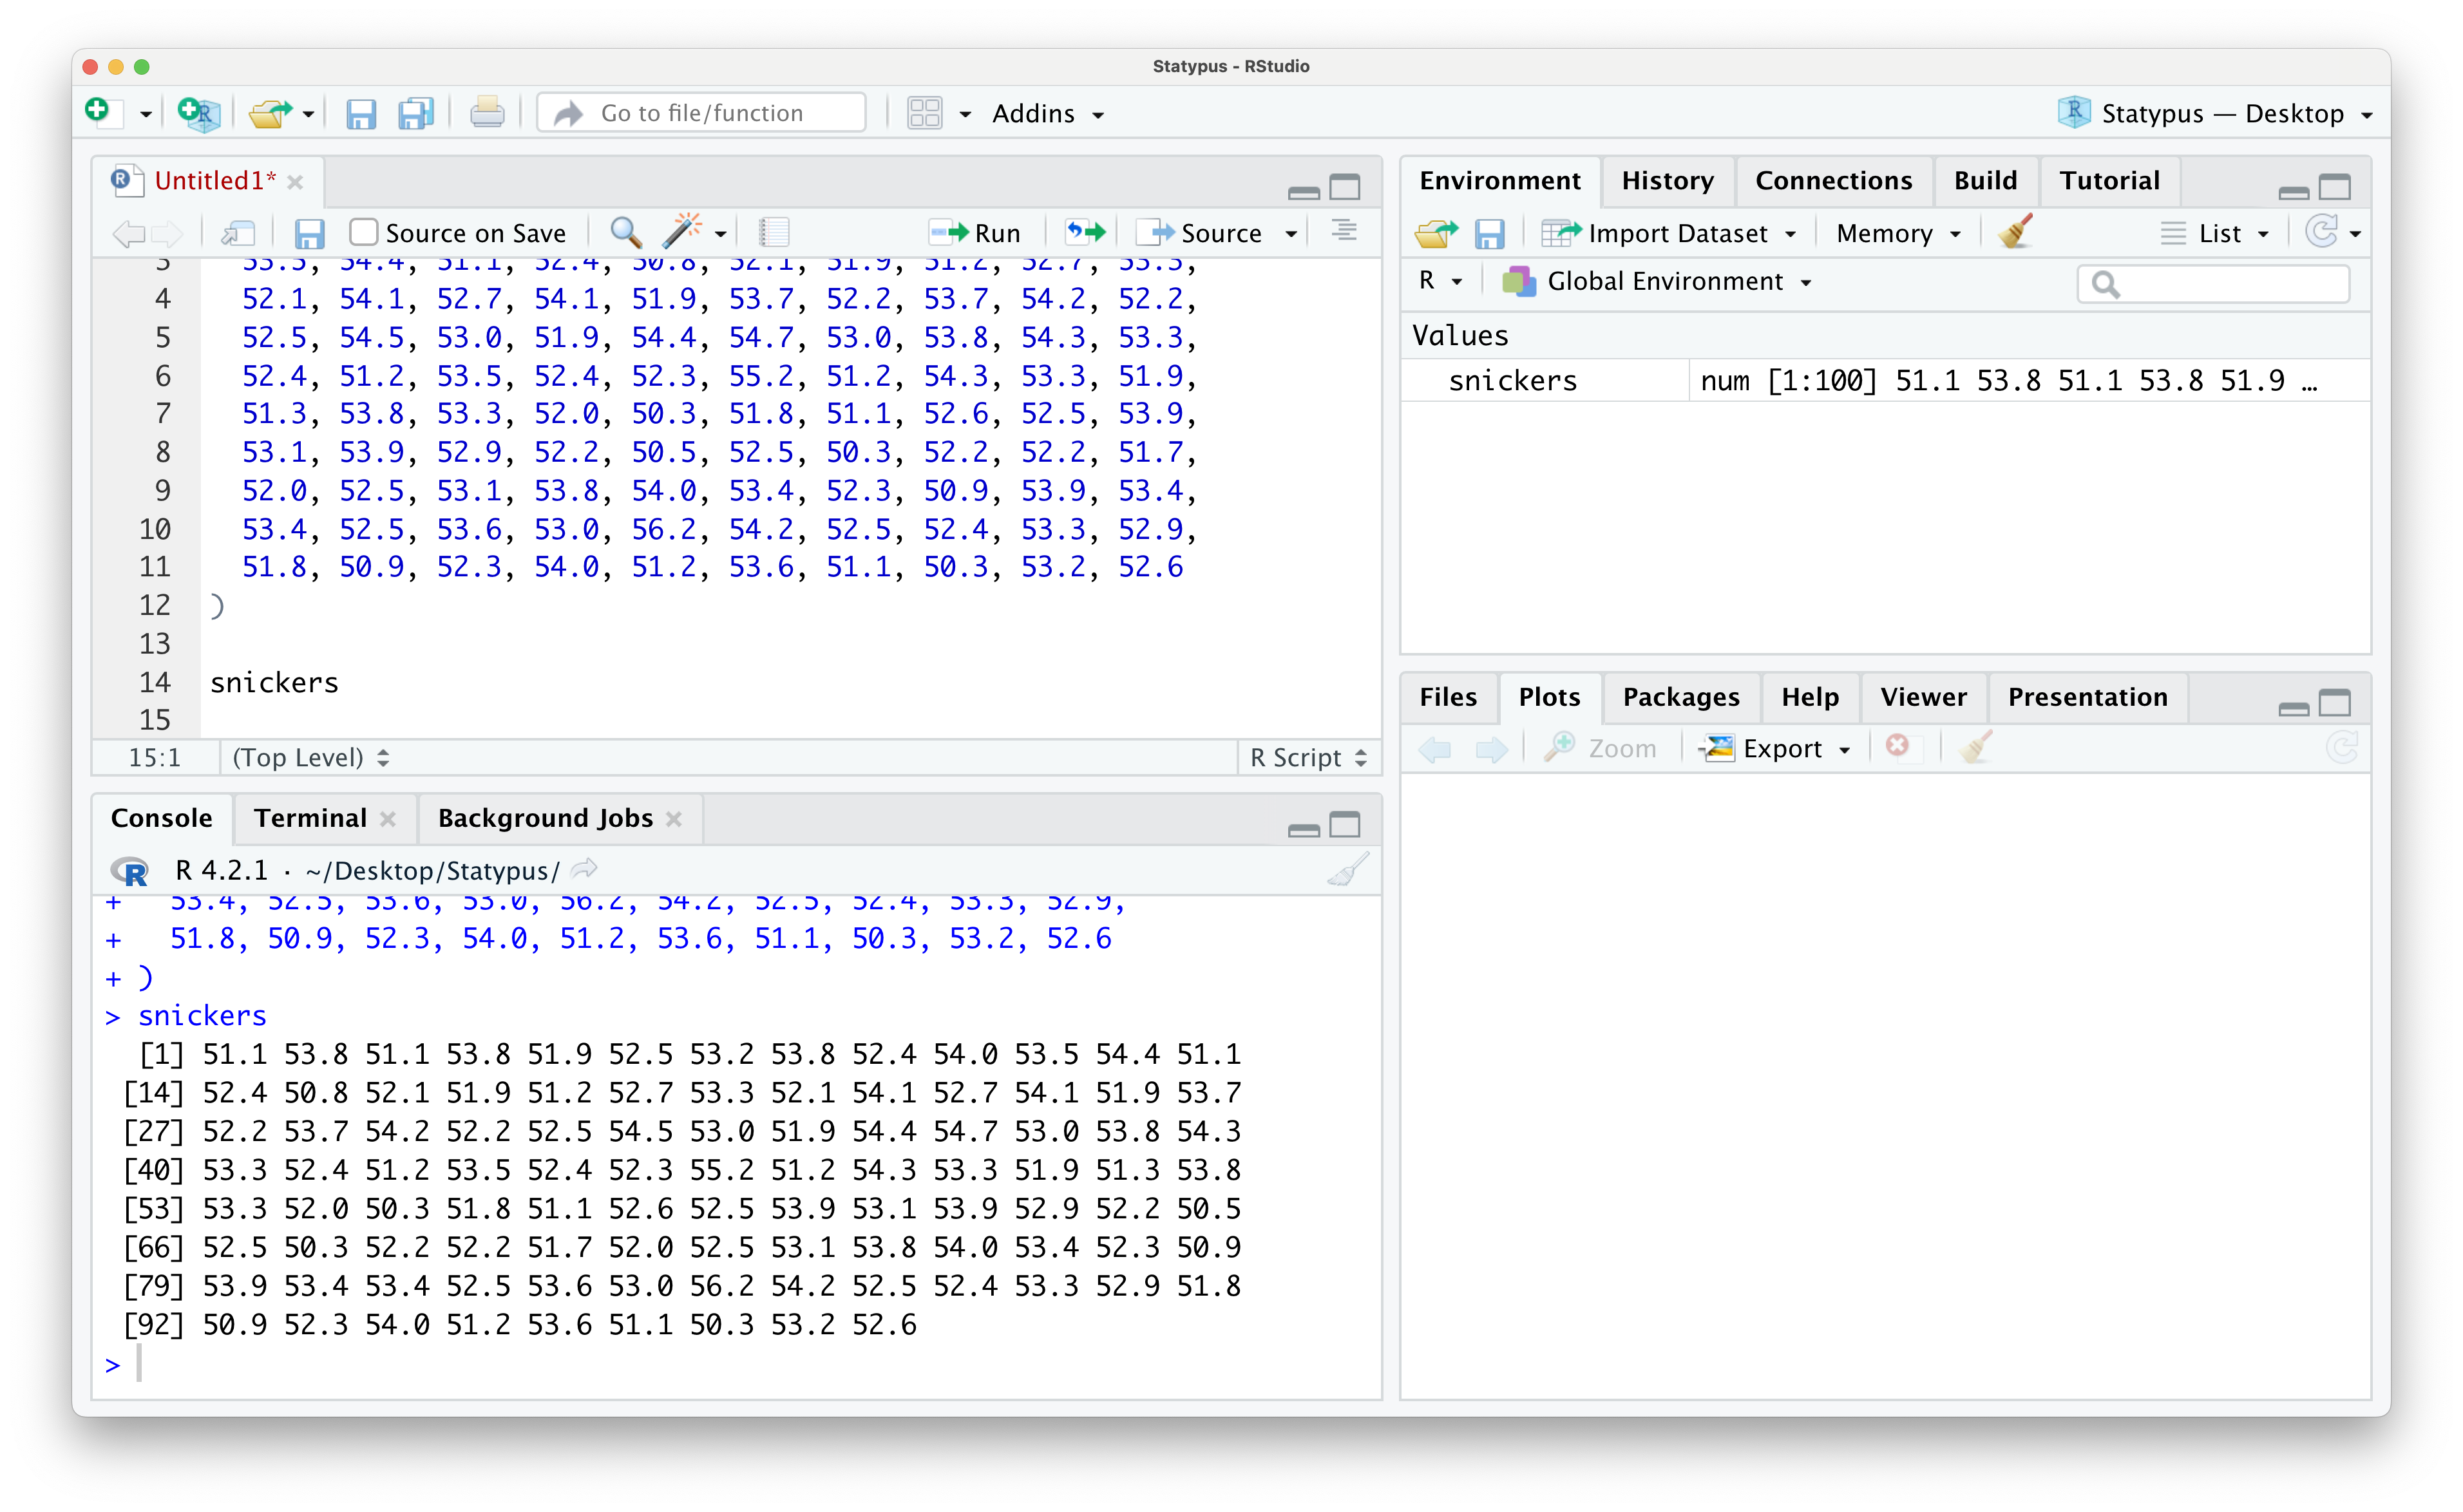The image size is (2463, 1512).
Task: Open Find/Replace in the editor
Action: 626,232
